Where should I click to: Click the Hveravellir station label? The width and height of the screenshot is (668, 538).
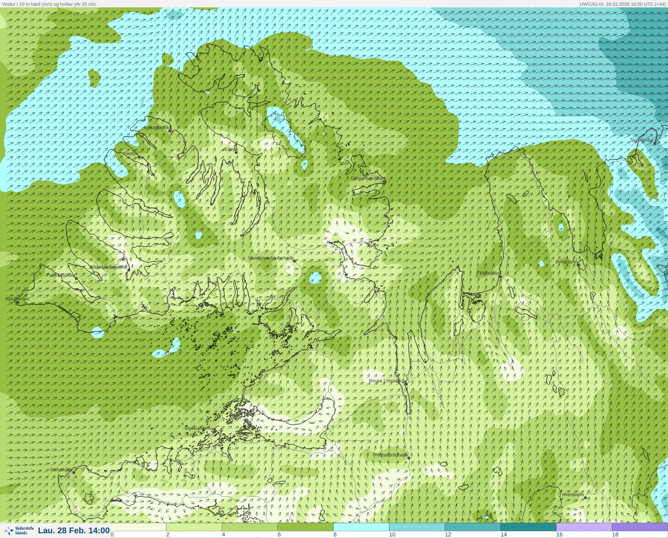(573, 494)
